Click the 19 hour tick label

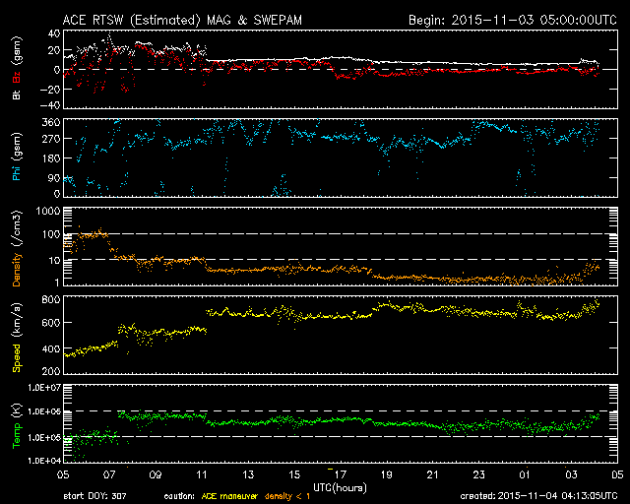click(385, 473)
